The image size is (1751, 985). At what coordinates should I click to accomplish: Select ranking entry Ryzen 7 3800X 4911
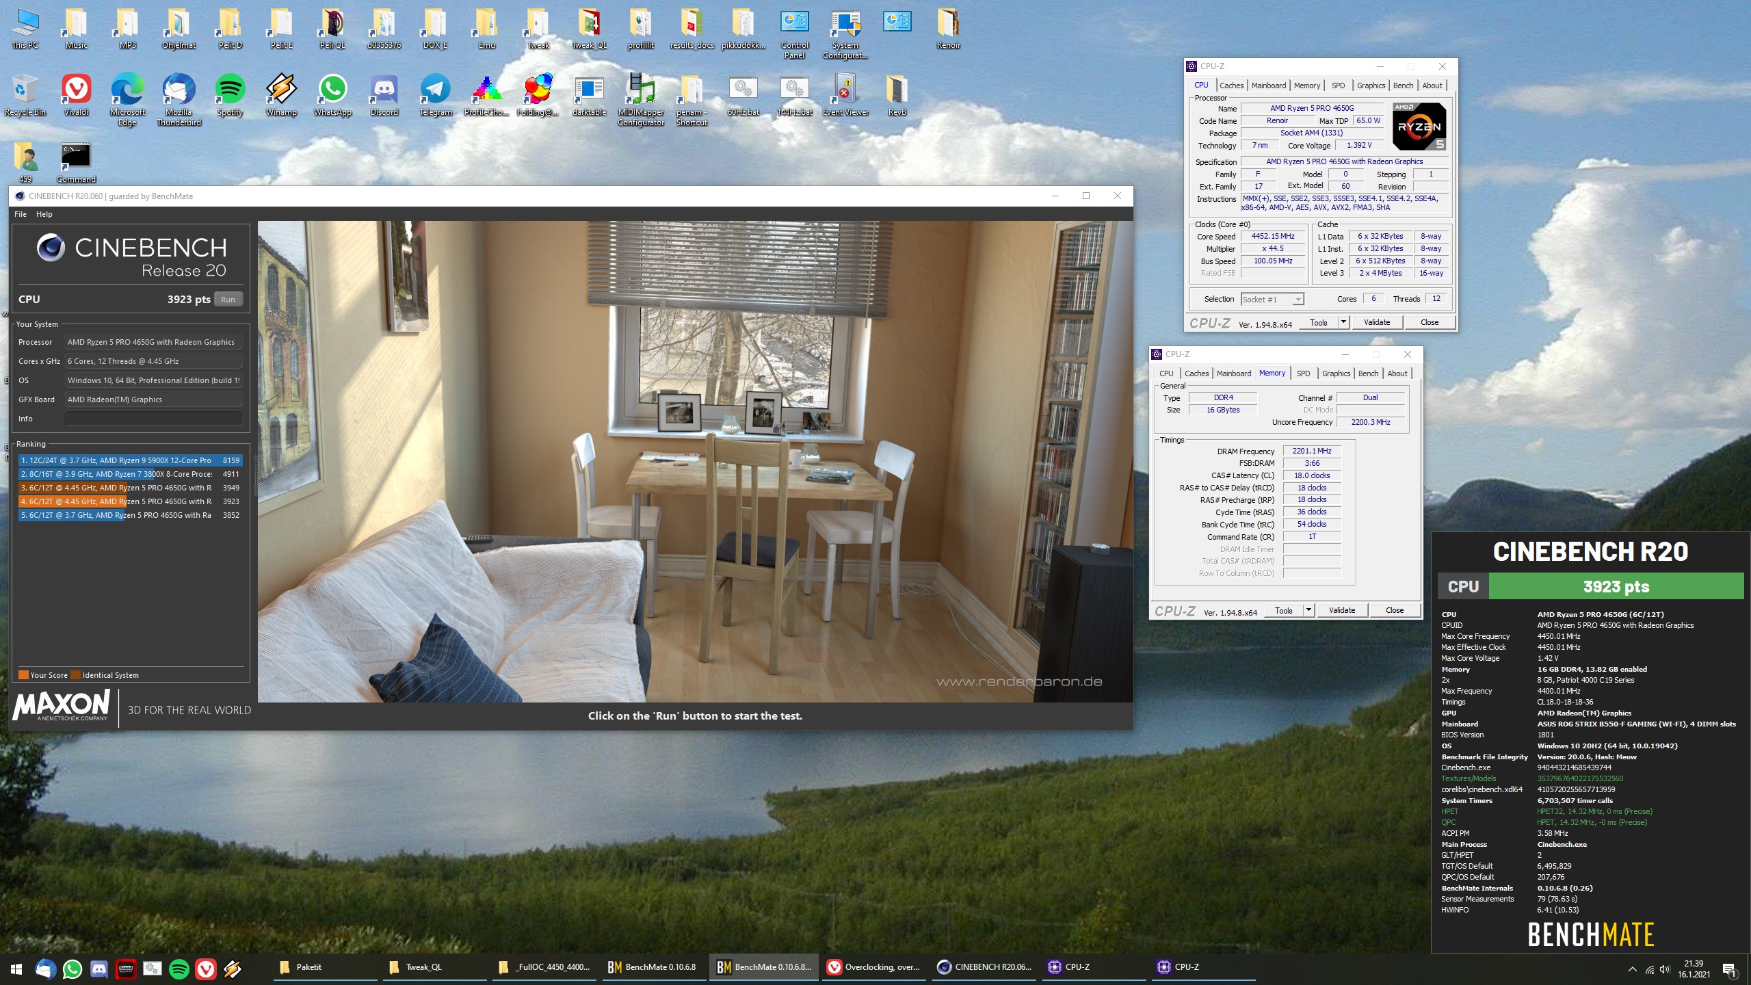tap(130, 474)
